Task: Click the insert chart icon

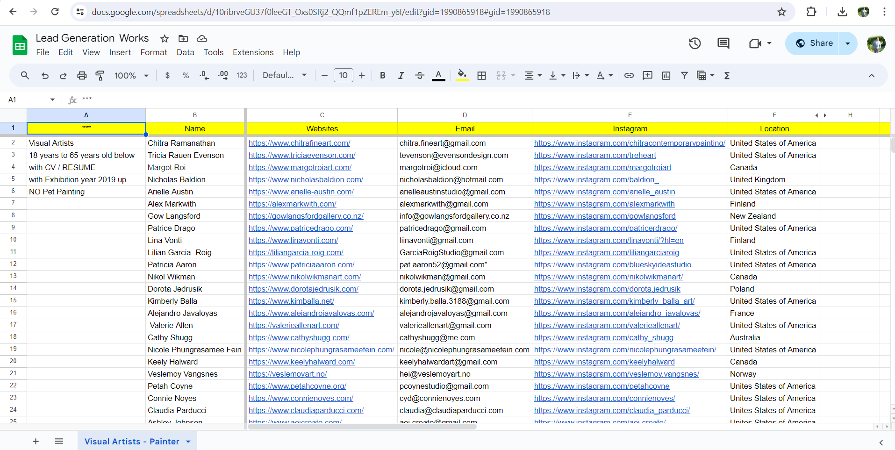Action: 666,76
